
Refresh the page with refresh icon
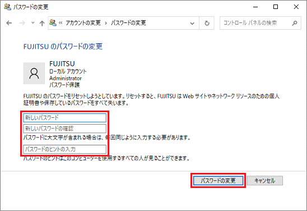point(207,23)
